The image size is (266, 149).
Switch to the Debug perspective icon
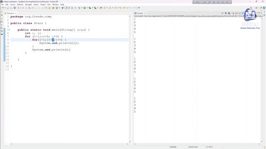264,8
